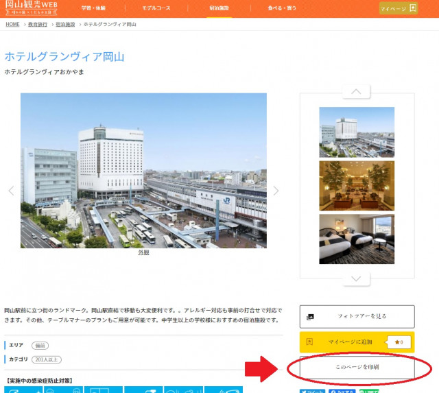Share via the Twitter tweet button
439x393 pixels.
(x=312, y=391)
